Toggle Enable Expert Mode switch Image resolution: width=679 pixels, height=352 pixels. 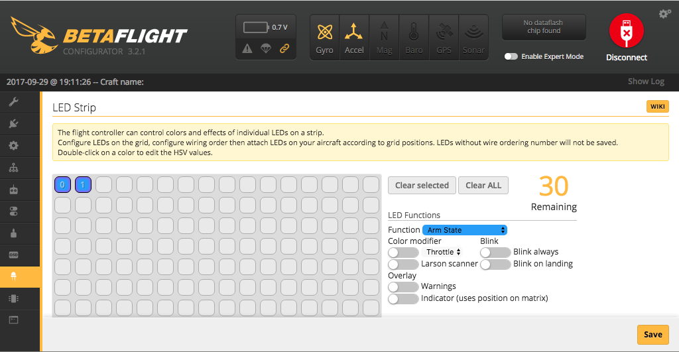[511, 57]
